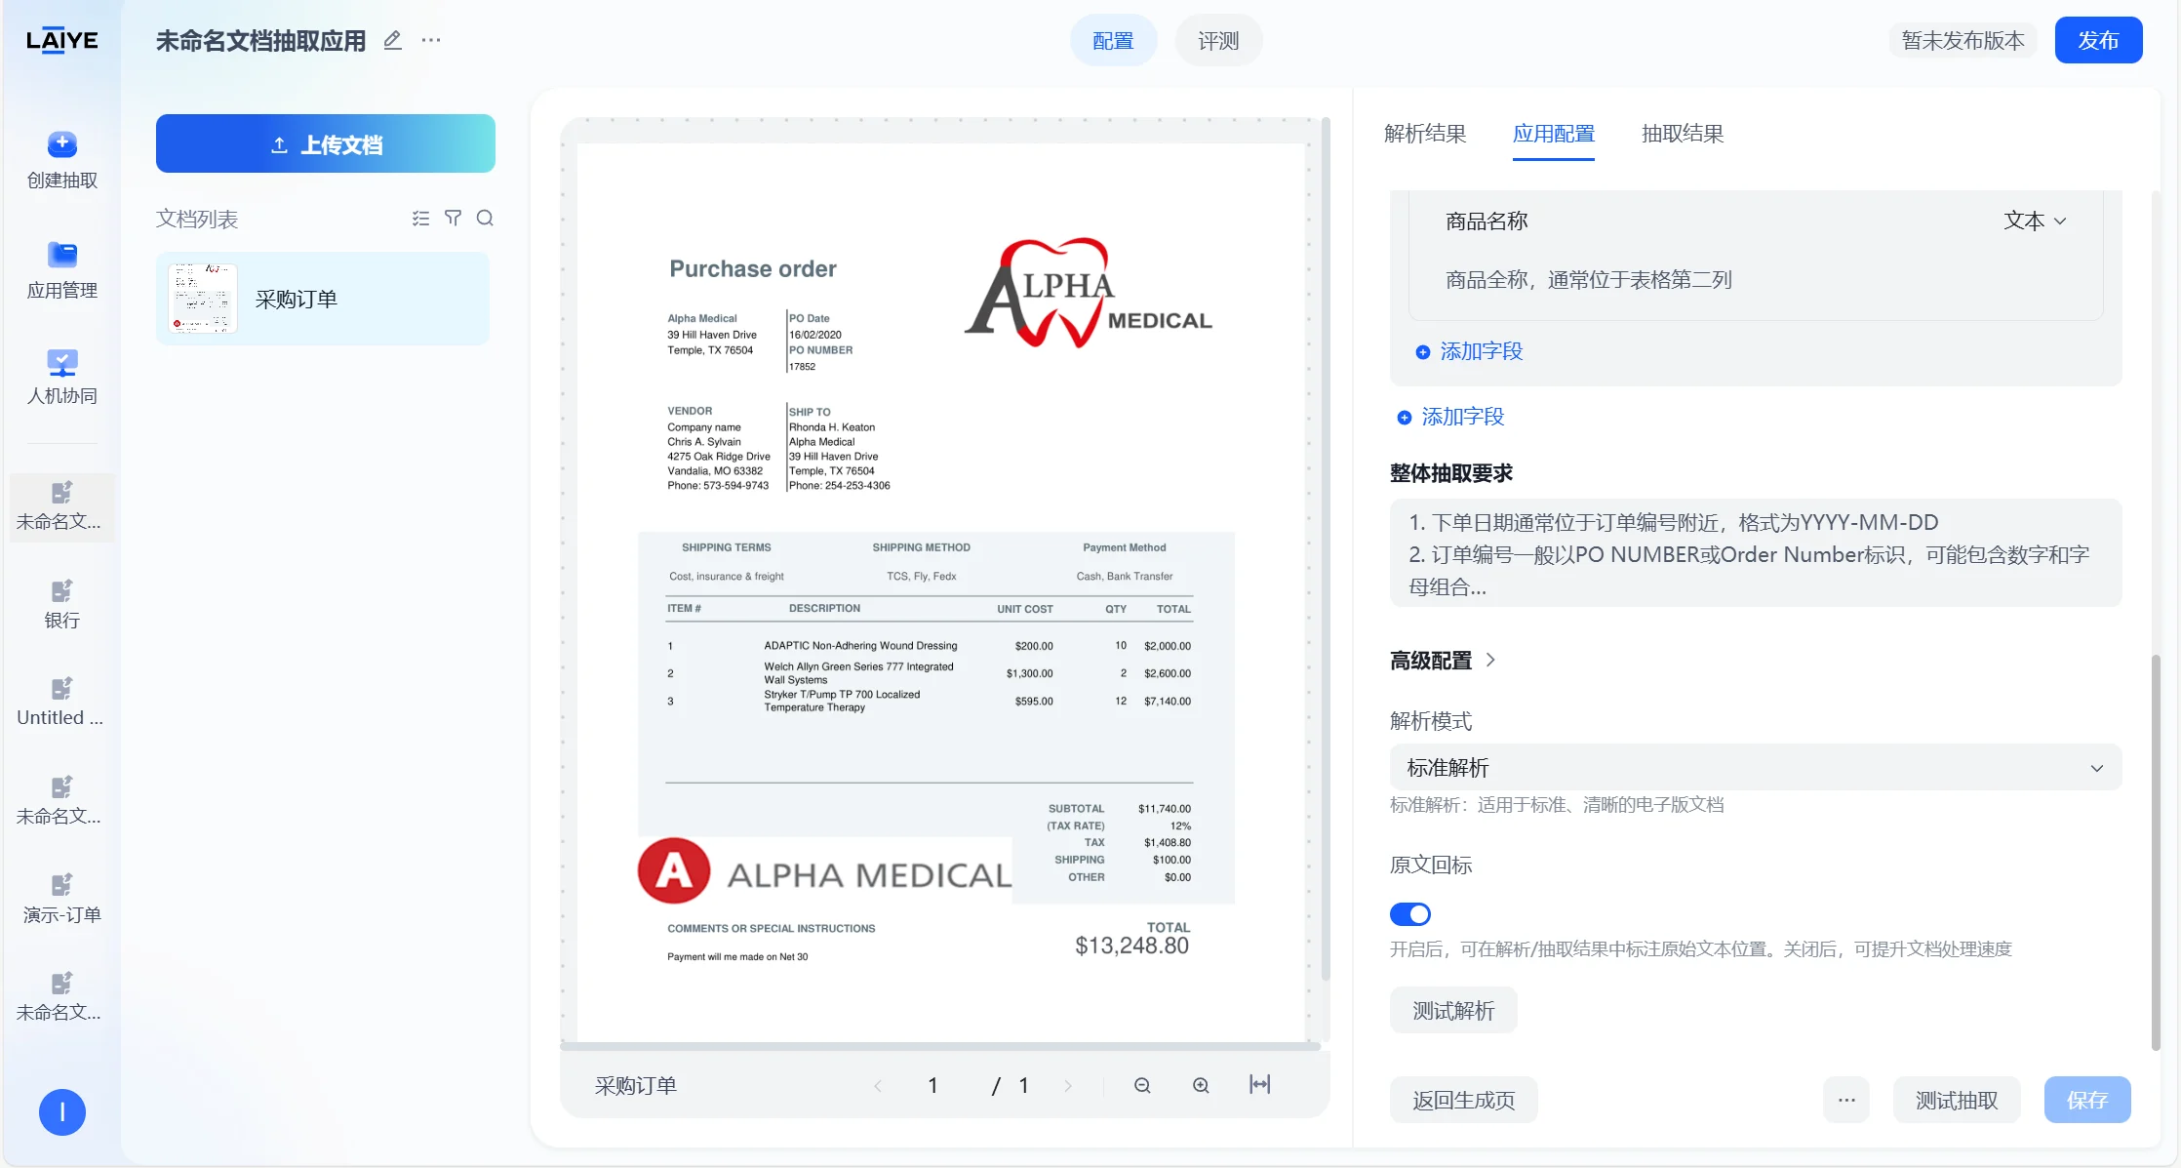This screenshot has width=2181, height=1168.
Task: Zoom in the document preview
Action: 1201,1085
